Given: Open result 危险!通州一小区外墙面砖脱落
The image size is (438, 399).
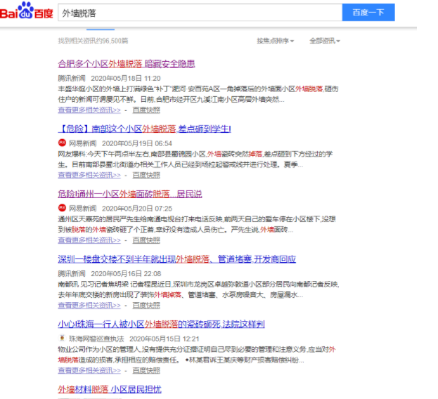Looking at the screenshot, I should 130,194.
